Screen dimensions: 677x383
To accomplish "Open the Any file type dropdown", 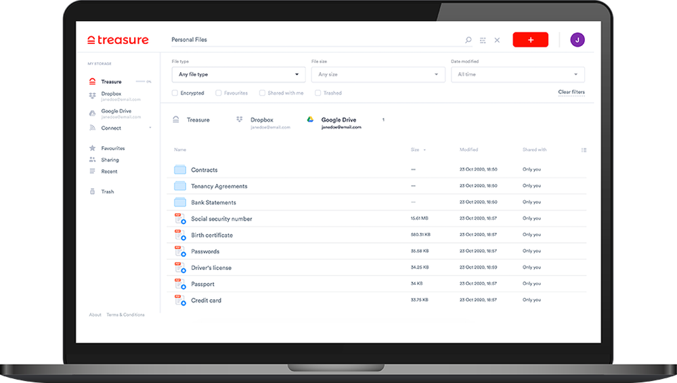I will point(239,74).
